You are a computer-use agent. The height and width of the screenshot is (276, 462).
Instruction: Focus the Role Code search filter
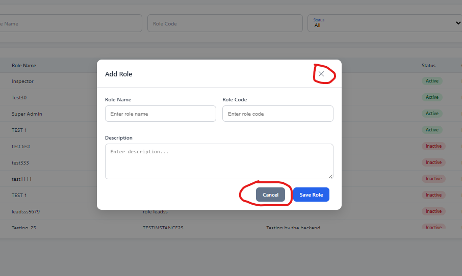click(x=225, y=23)
